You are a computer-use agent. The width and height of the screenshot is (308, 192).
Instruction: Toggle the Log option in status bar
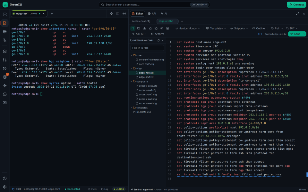[x=105, y=189]
